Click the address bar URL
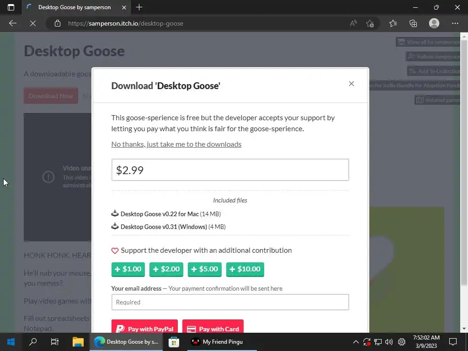The width and height of the screenshot is (468, 351). coord(126,24)
